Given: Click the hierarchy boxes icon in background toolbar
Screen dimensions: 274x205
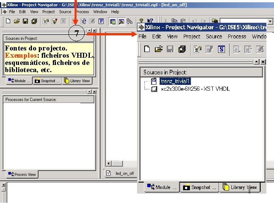Looking at the screenshot, I should (x=129, y=21).
